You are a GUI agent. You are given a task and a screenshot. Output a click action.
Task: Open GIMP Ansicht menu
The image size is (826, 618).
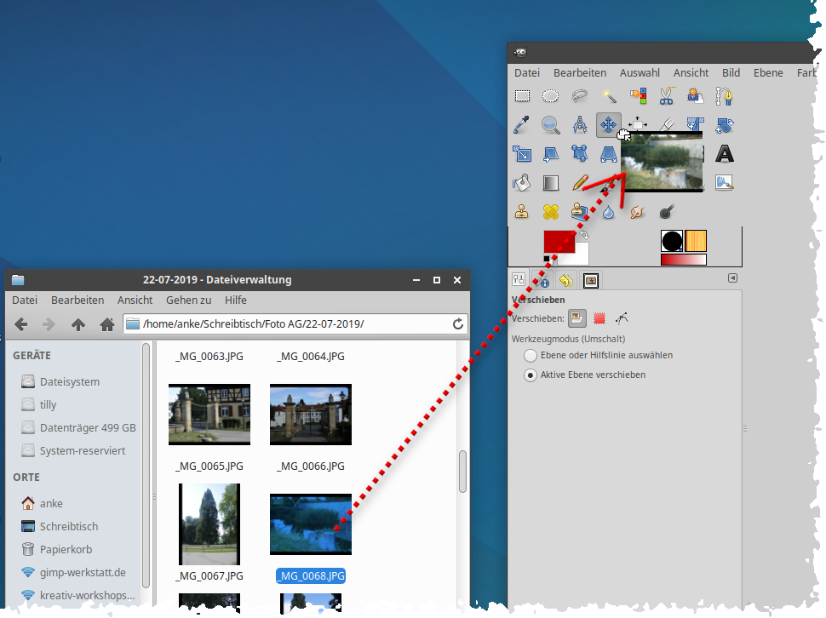691,72
